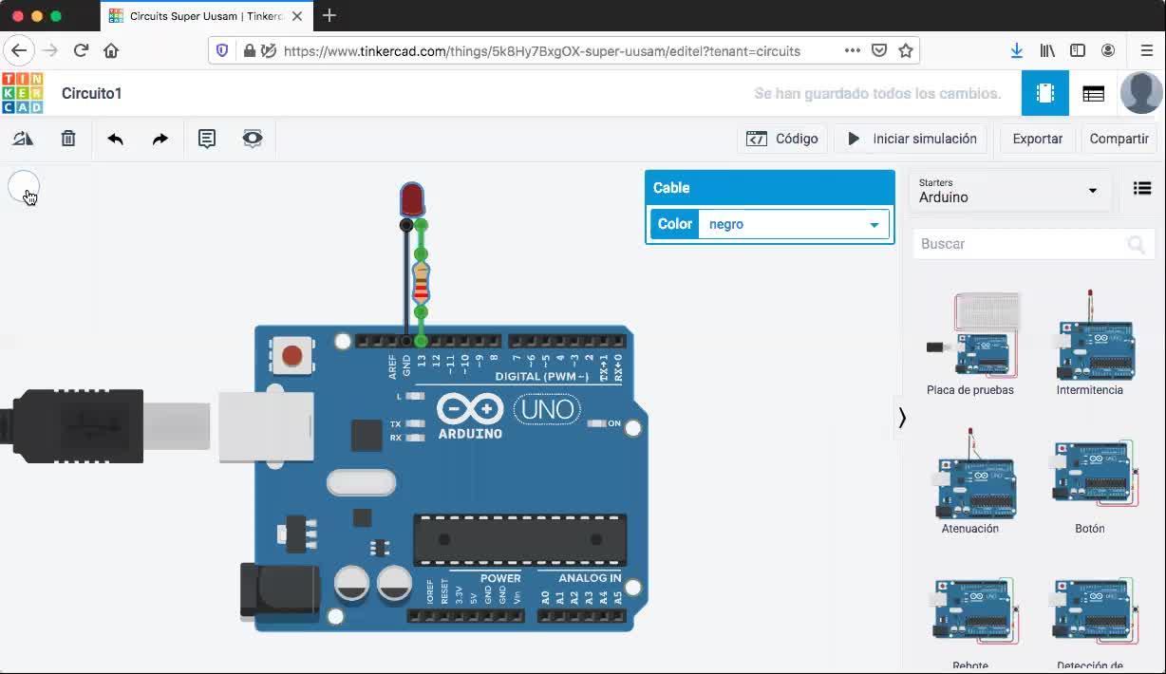Switch to circuit view icon
This screenshot has width=1166, height=674.
click(x=1045, y=93)
